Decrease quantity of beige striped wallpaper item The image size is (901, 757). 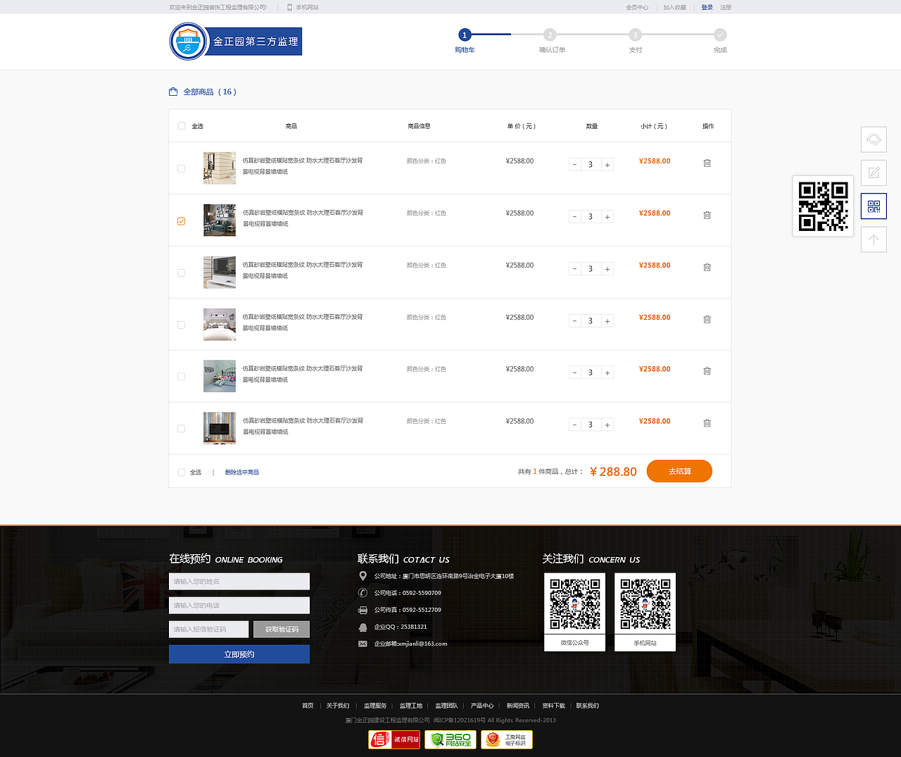pos(575,165)
